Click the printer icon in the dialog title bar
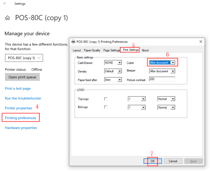This screenshot has width=213, height=171. tap(73, 42)
